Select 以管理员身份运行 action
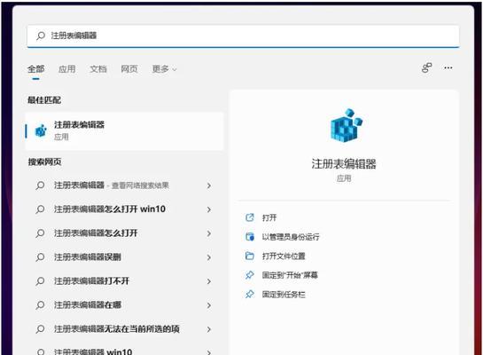 [x=291, y=237]
